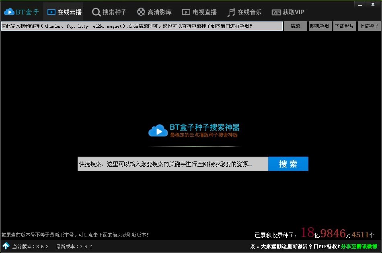Viewport: 382px width, 253px height.
Task: Click the BT盒子种子搜索神器 title text
Action: (205, 127)
